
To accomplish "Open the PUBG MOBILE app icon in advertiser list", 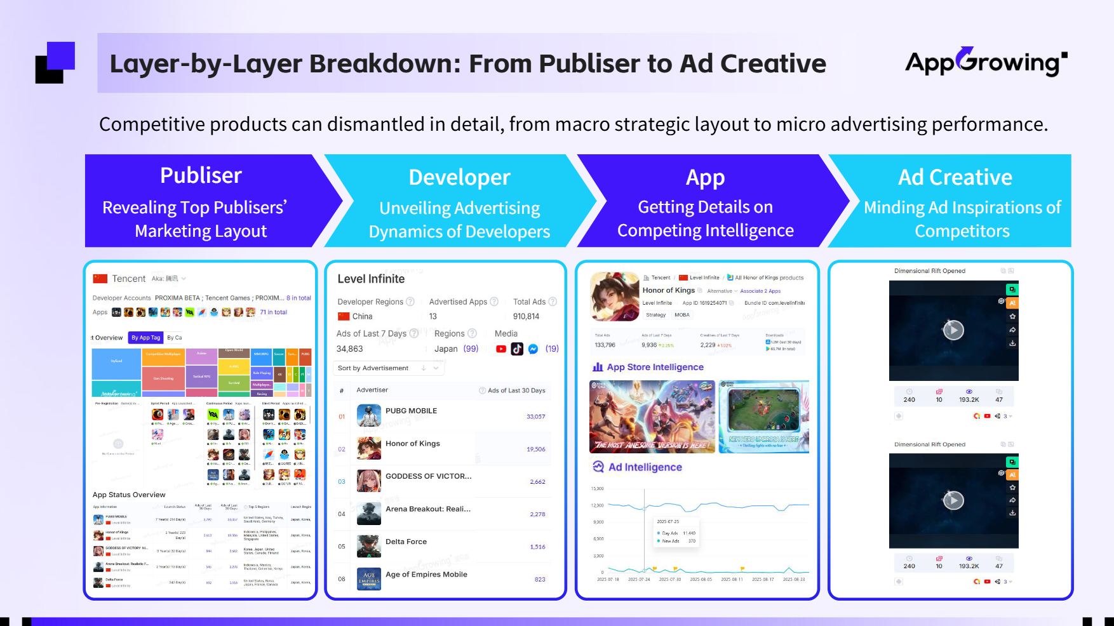I will [x=368, y=416].
